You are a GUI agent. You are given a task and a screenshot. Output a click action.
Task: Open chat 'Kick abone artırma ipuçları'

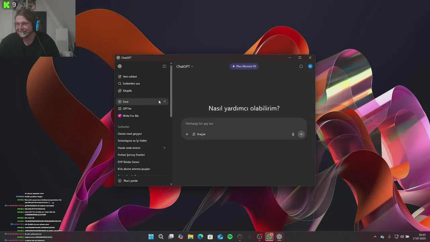click(142, 169)
